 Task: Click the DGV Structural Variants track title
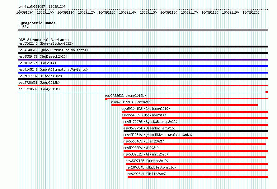pyautogui.click(x=44, y=40)
